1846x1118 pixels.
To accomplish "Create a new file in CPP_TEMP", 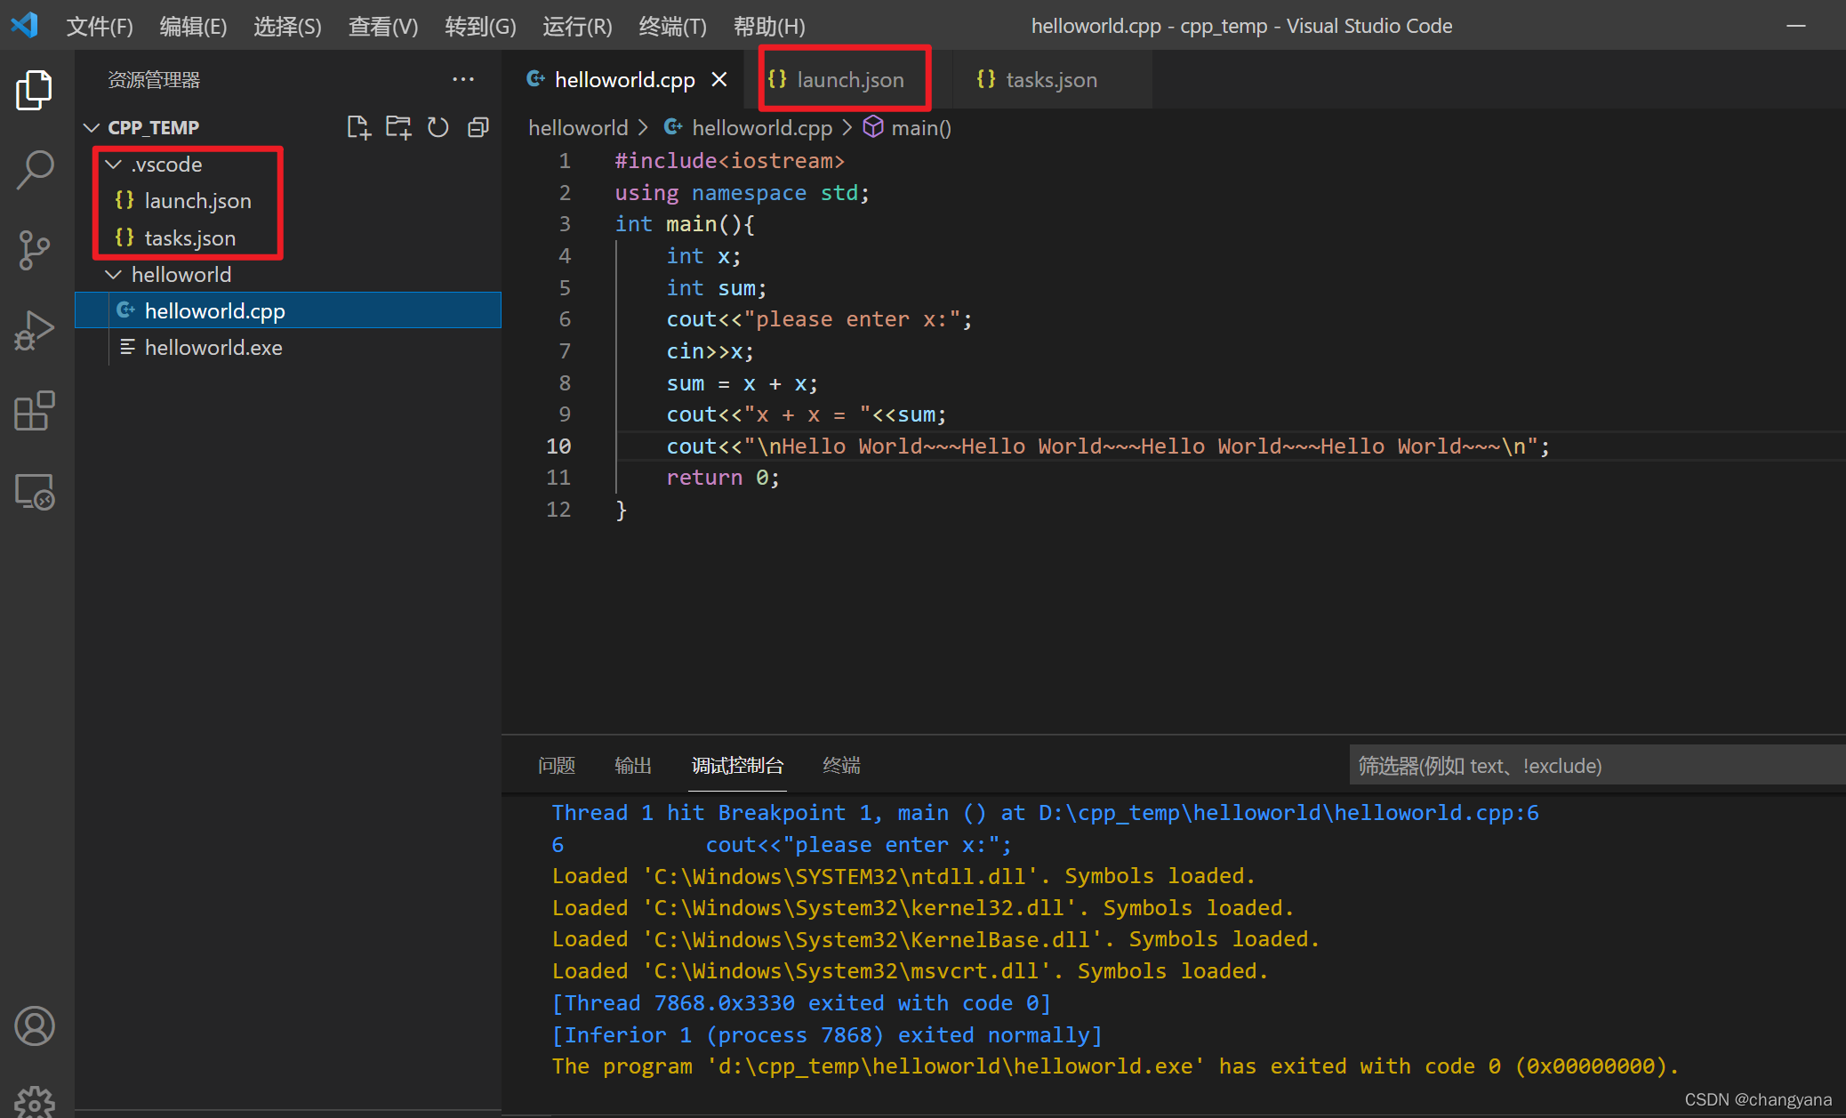I will click(x=358, y=127).
